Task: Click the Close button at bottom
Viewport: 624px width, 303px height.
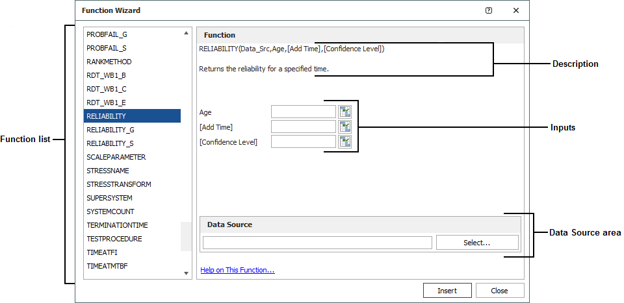Action: (x=499, y=291)
